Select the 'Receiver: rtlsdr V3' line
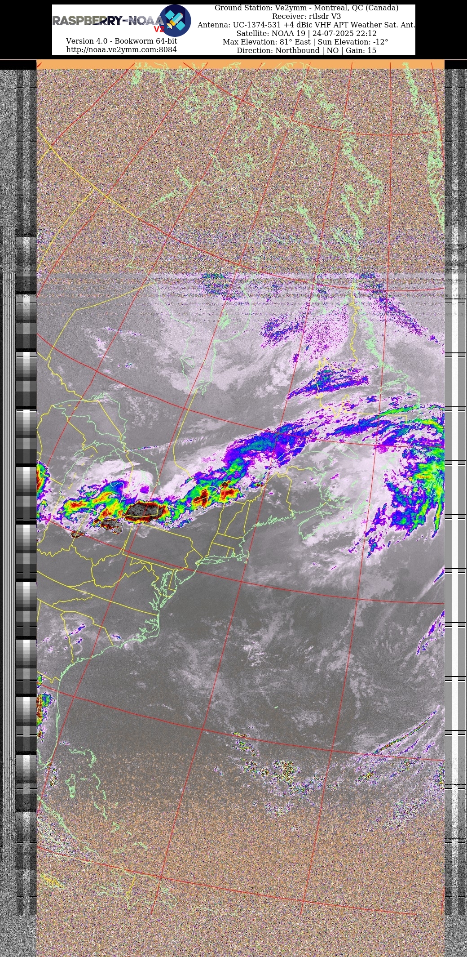Image resolution: width=467 pixels, height=957 pixels. pos(306,17)
